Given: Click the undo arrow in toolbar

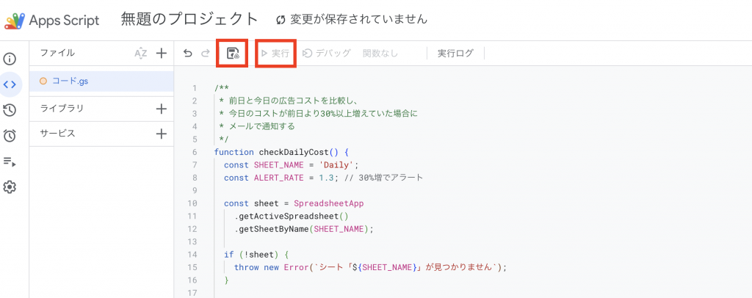Looking at the screenshot, I should pos(188,53).
